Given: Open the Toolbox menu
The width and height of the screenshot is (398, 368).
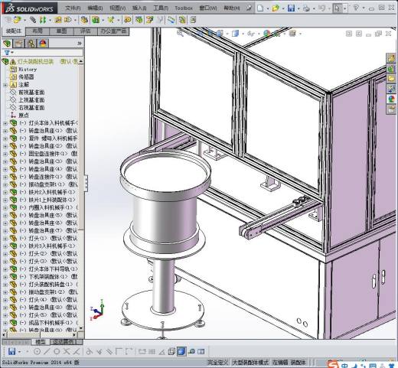Looking at the screenshot, I should [x=184, y=8].
